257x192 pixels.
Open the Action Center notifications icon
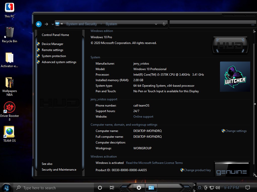[247, 187]
